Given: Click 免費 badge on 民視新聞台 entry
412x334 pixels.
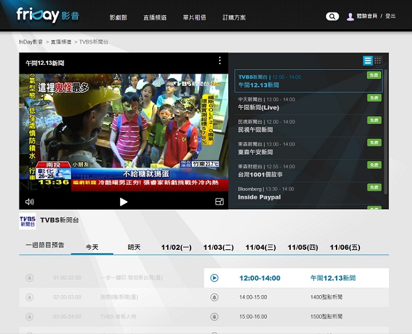Looking at the screenshot, I should click(x=374, y=121).
